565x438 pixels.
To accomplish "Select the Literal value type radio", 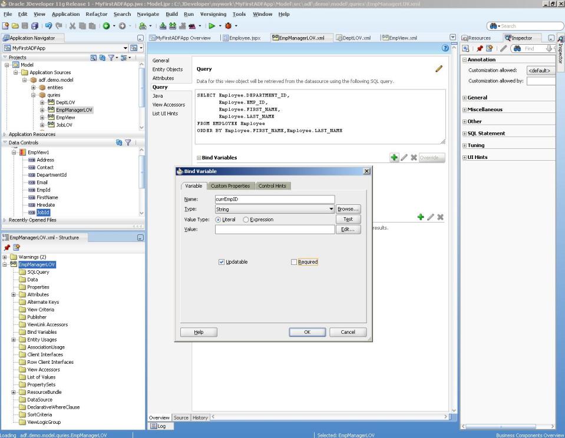I will [218, 220].
